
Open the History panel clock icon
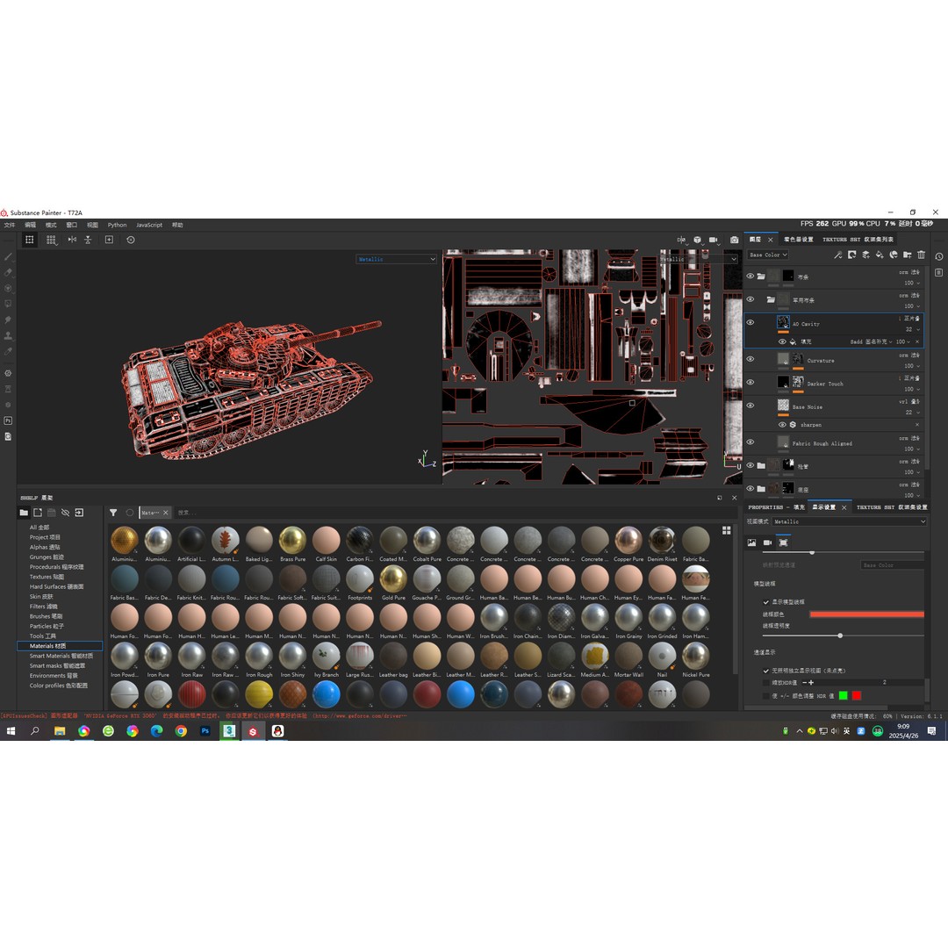[939, 256]
